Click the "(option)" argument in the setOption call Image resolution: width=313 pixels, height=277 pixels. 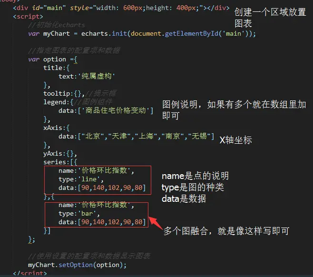pyautogui.click(x=108, y=265)
